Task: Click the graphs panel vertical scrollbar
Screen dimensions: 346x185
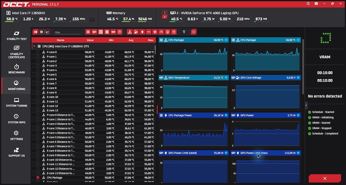Action: click(x=303, y=67)
